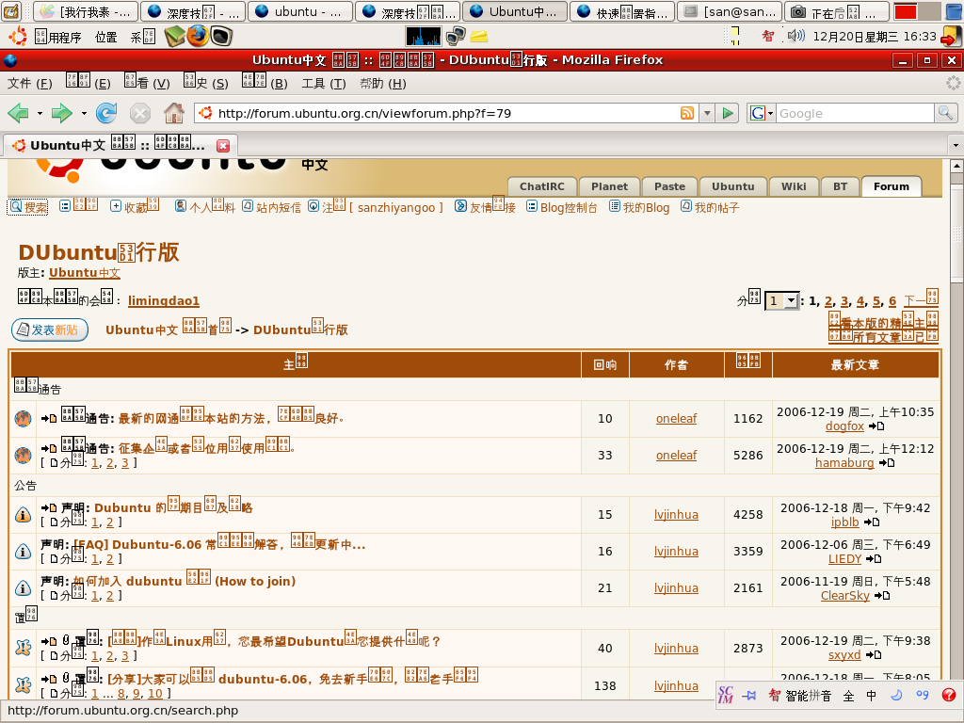This screenshot has height=723, width=964.
Task: Open the book icon in top panel
Action: [x=174, y=37]
